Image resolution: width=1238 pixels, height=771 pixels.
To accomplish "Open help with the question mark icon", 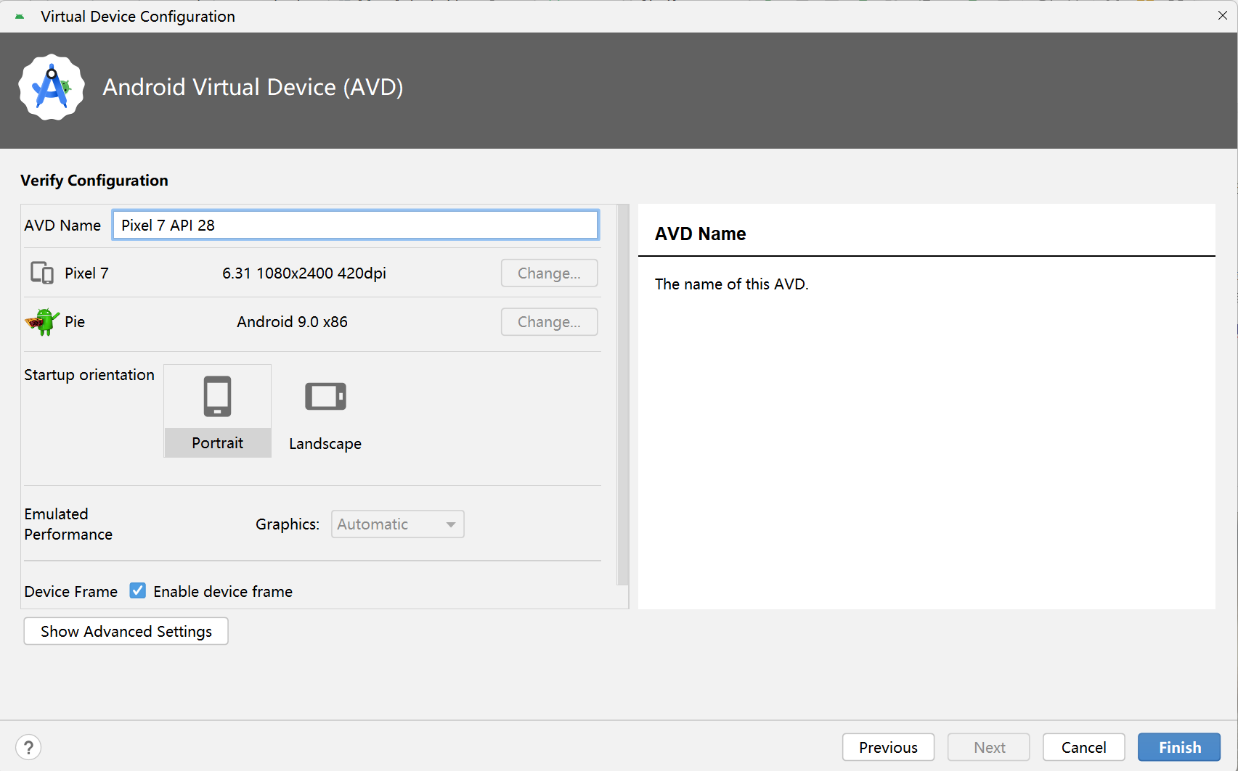I will click(x=28, y=747).
